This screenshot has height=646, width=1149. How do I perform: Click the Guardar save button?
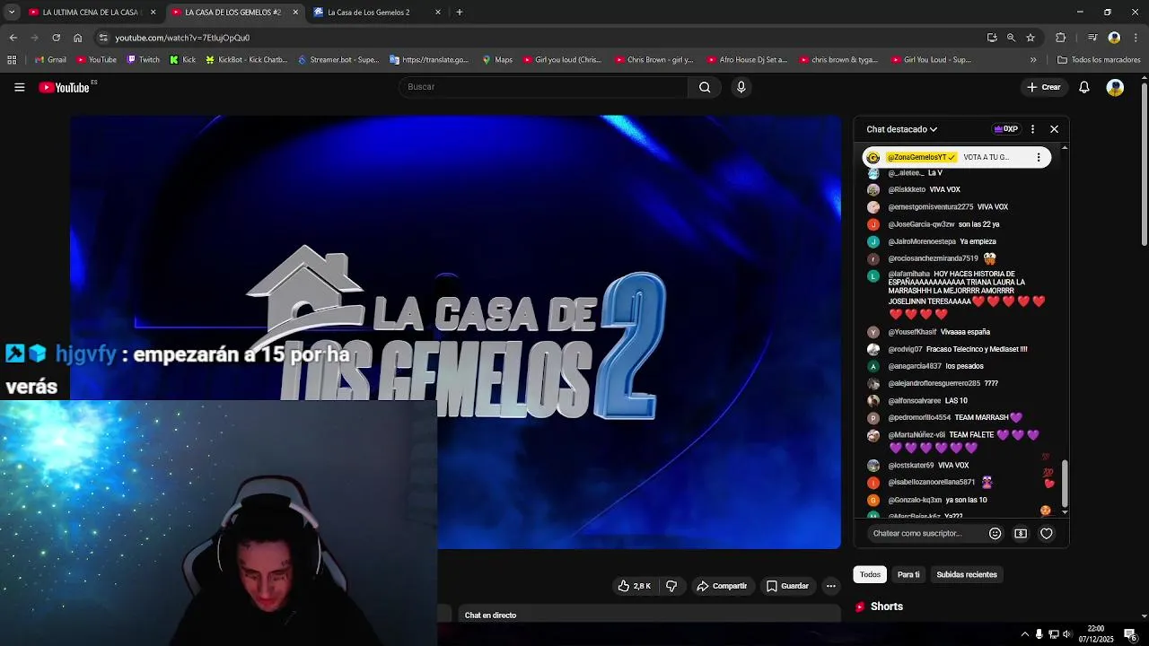click(787, 586)
